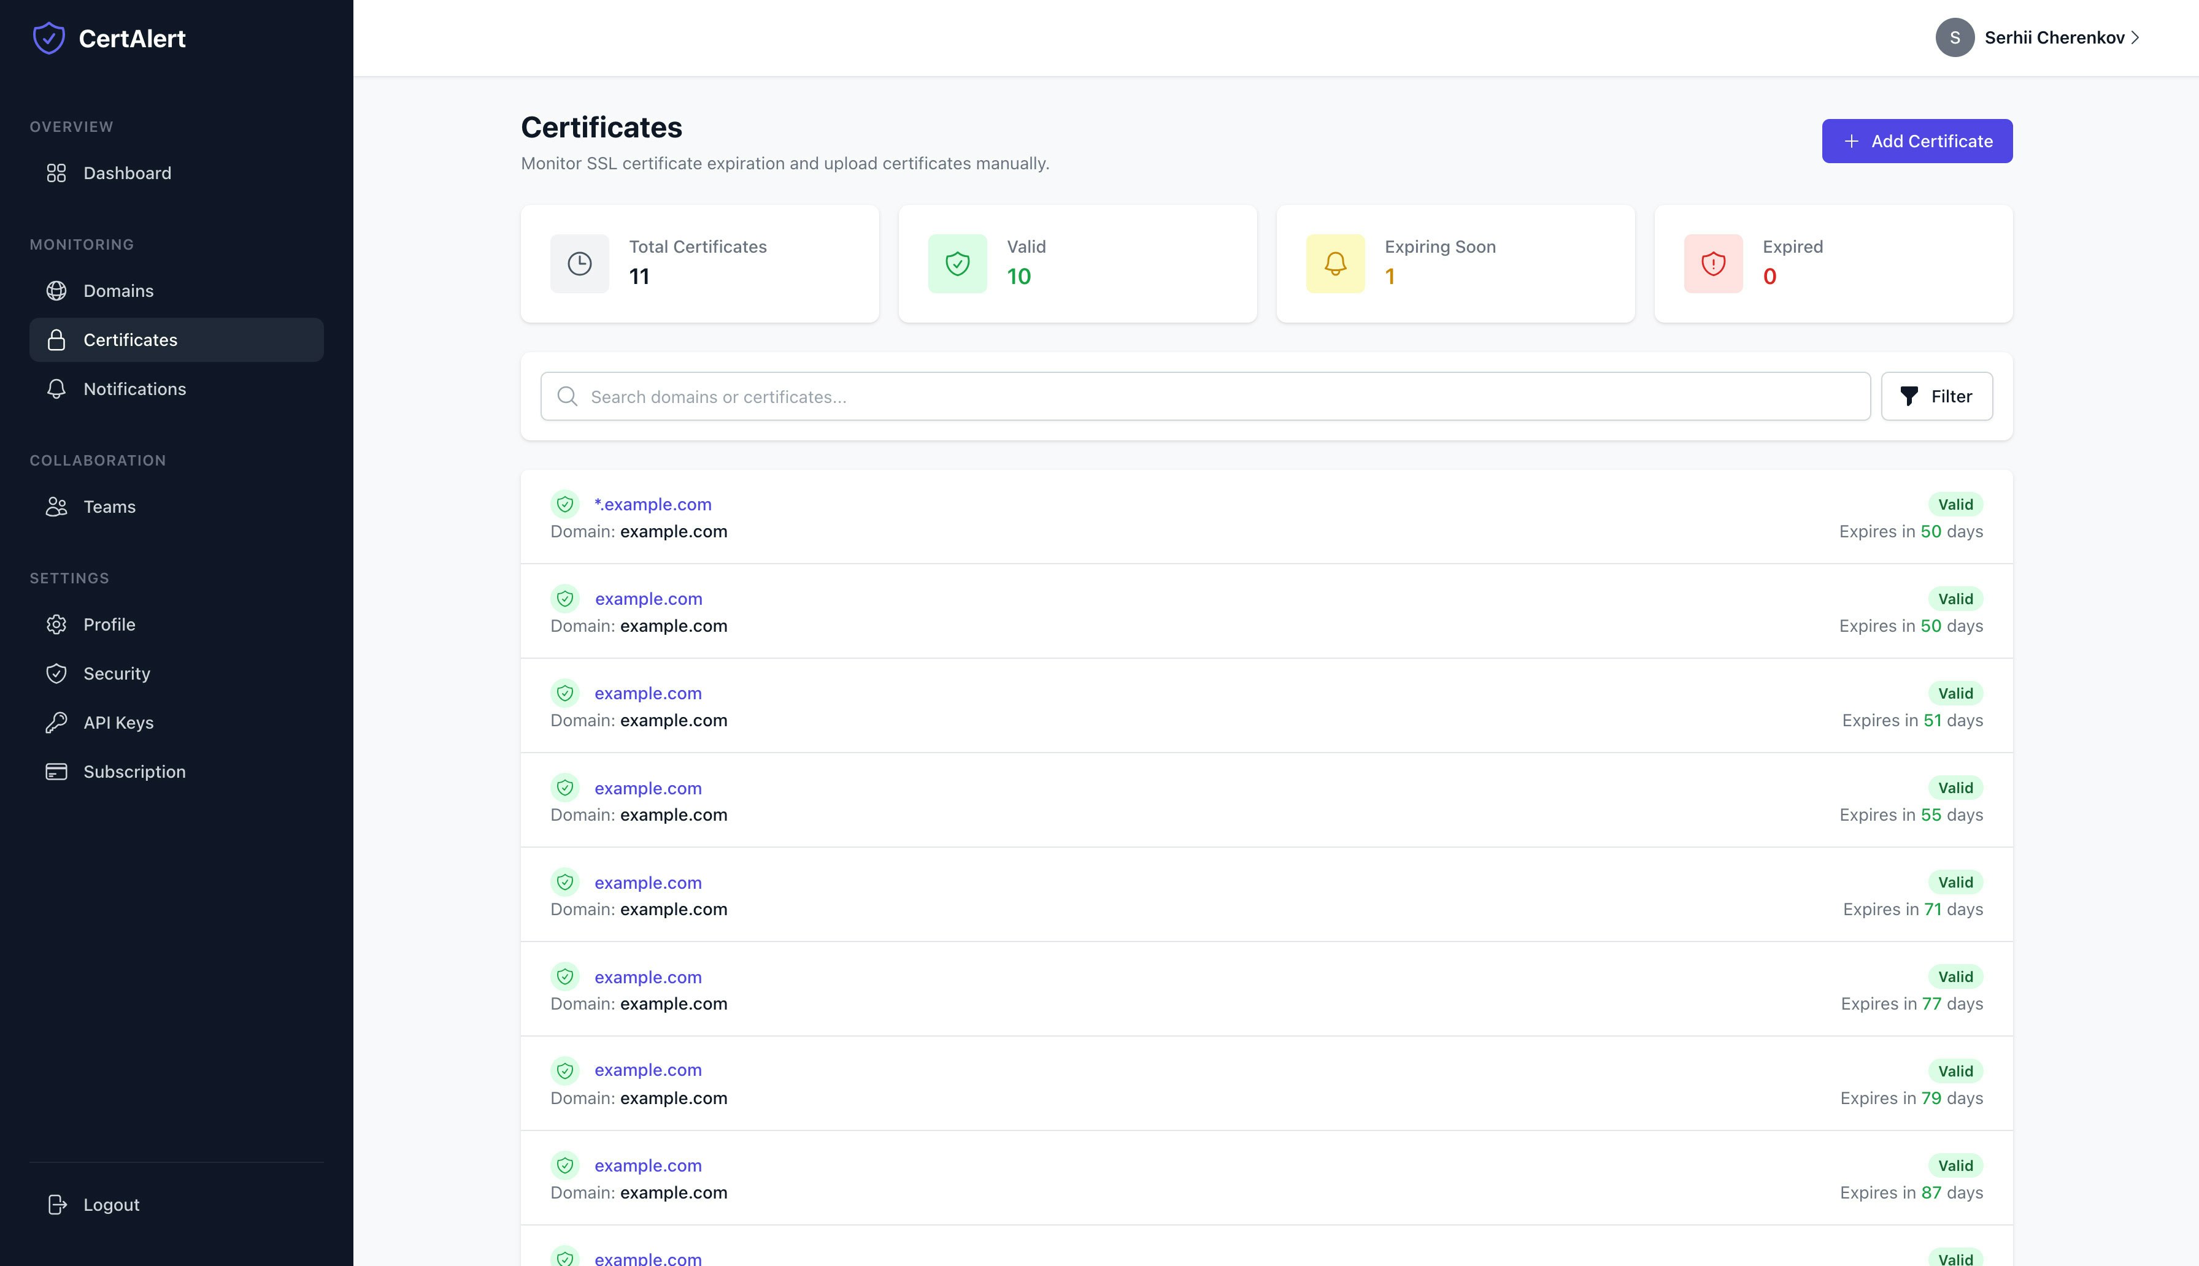The height and width of the screenshot is (1266, 2199).
Task: Click the 'Expires in 71 days' text
Action: coord(1913,910)
